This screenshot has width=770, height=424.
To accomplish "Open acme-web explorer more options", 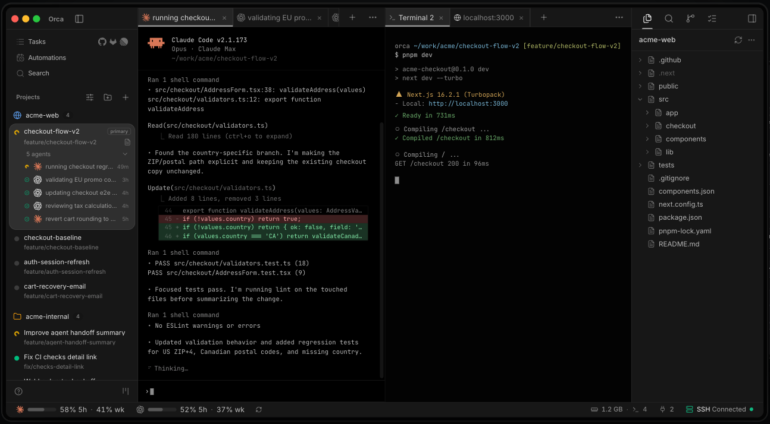I will click(752, 40).
